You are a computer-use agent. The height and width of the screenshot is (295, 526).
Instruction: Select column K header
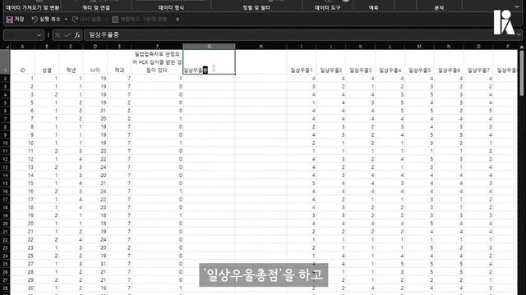360,46
